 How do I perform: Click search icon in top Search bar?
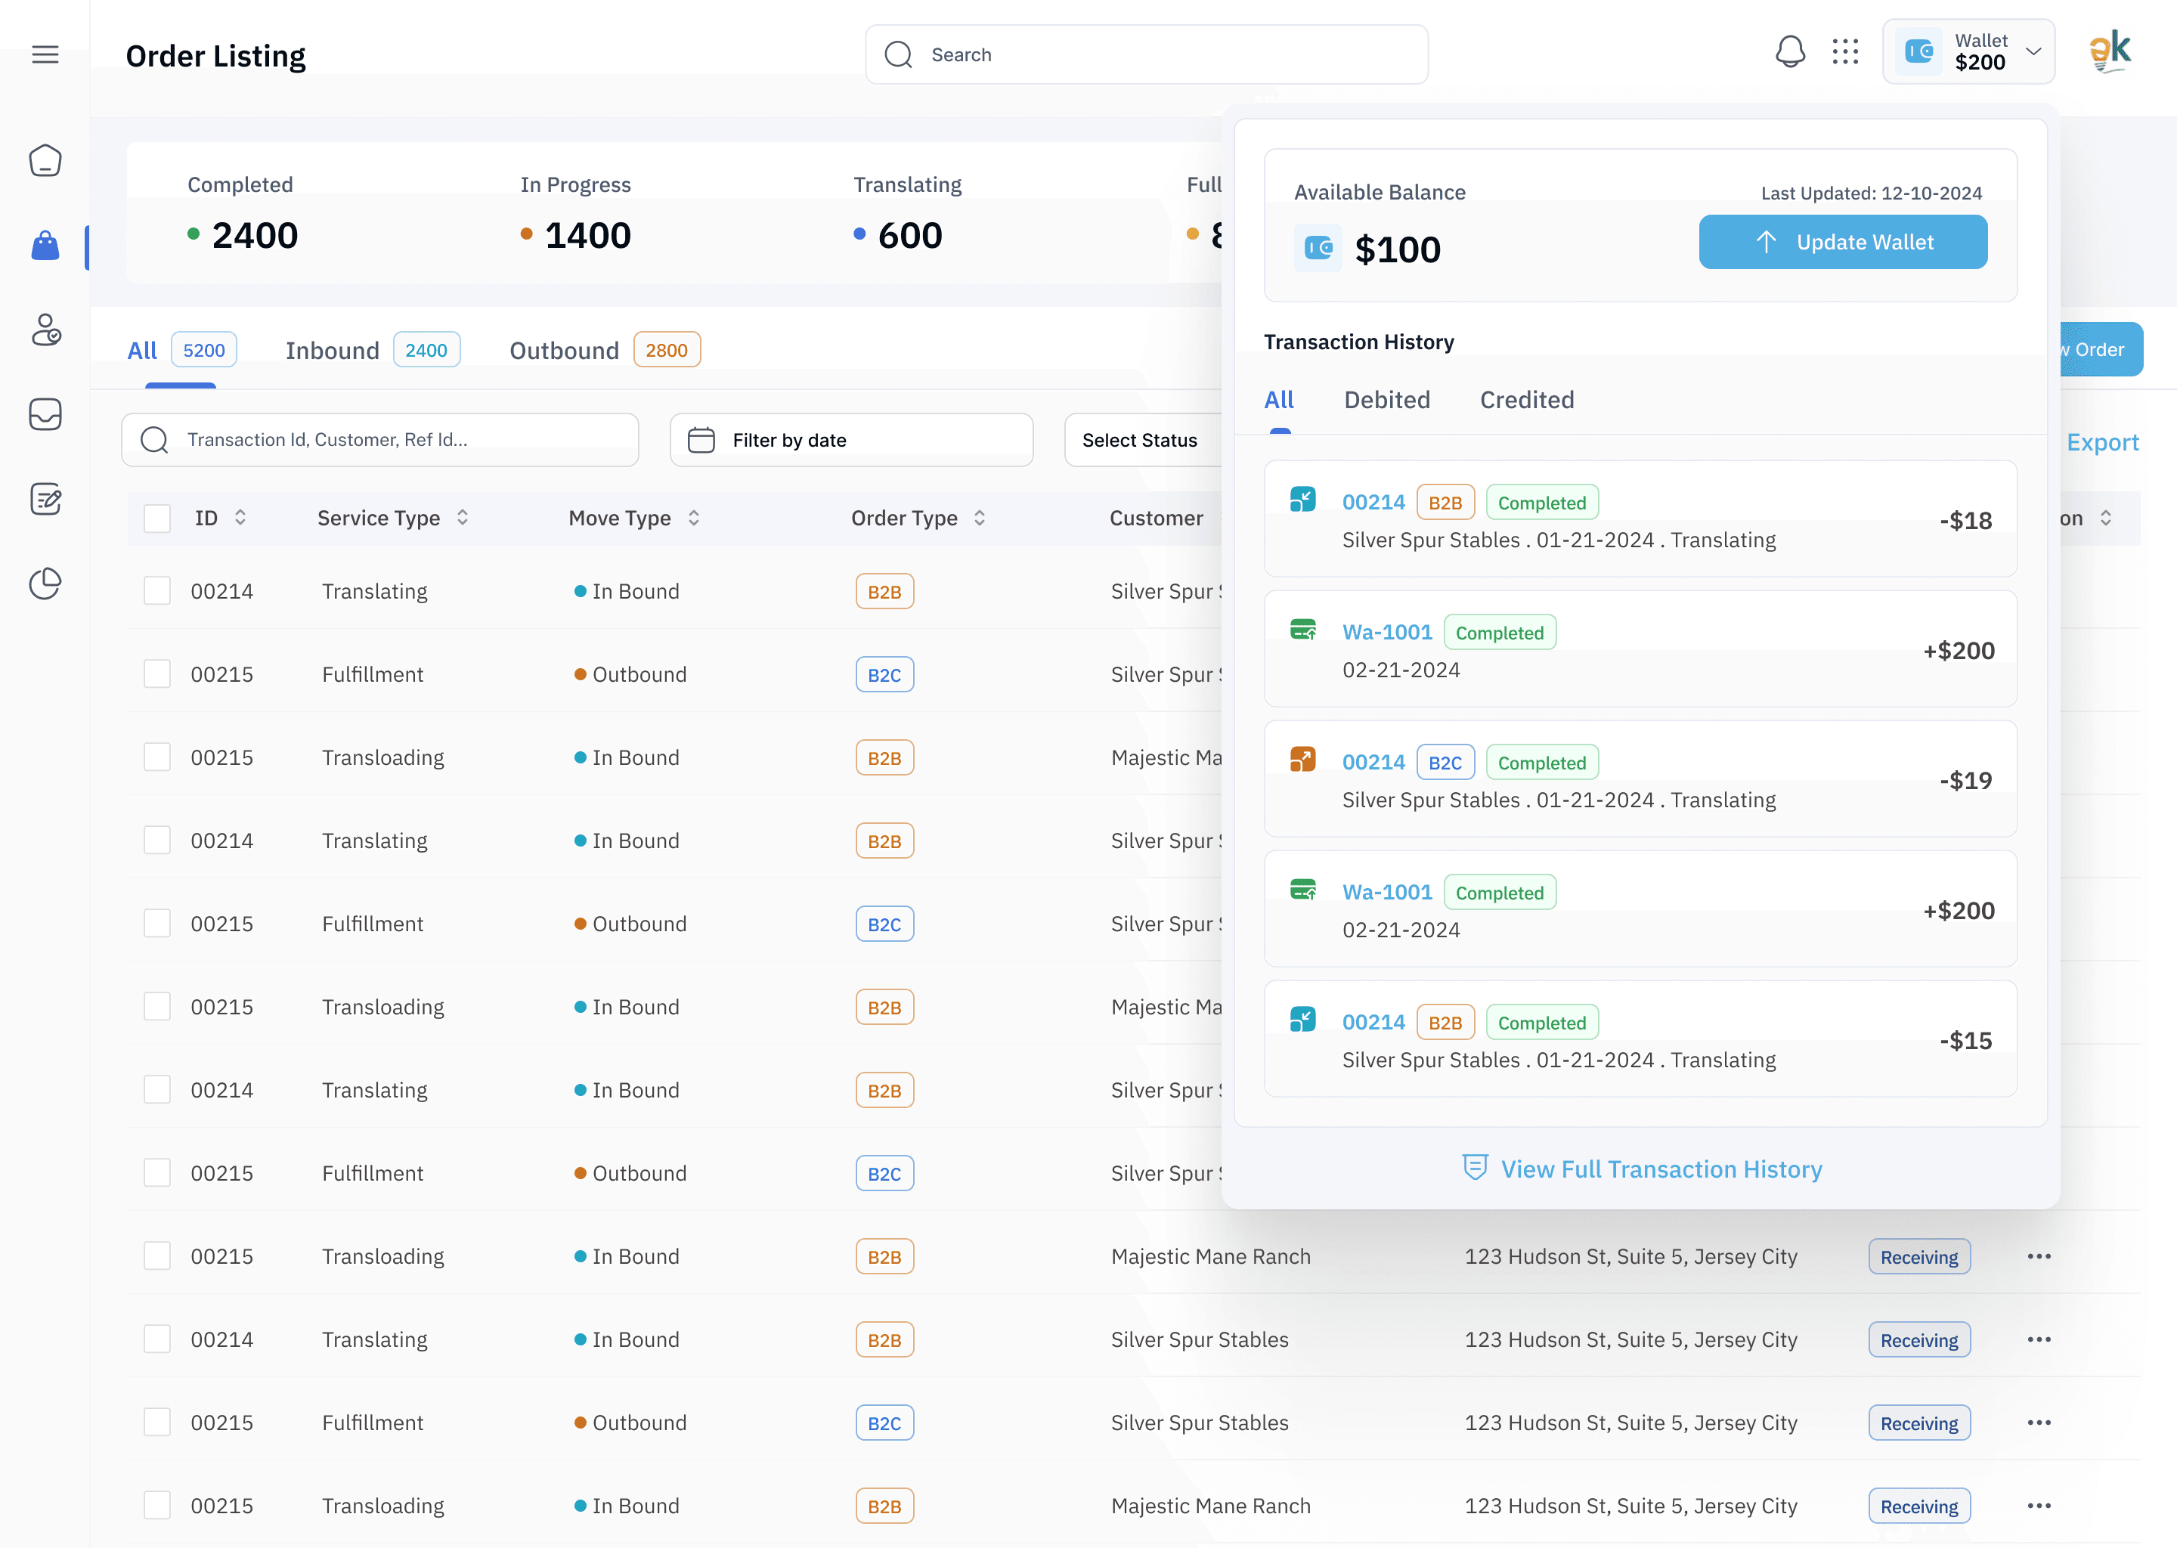pyautogui.click(x=898, y=54)
